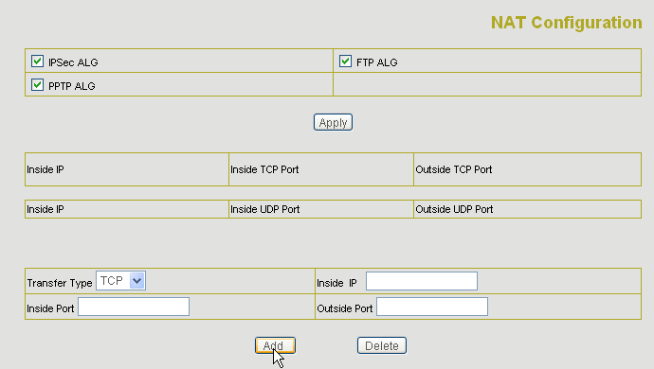Viewport: 654px width, 369px height.
Task: Toggle the FTP ALG checkbox
Action: click(345, 61)
